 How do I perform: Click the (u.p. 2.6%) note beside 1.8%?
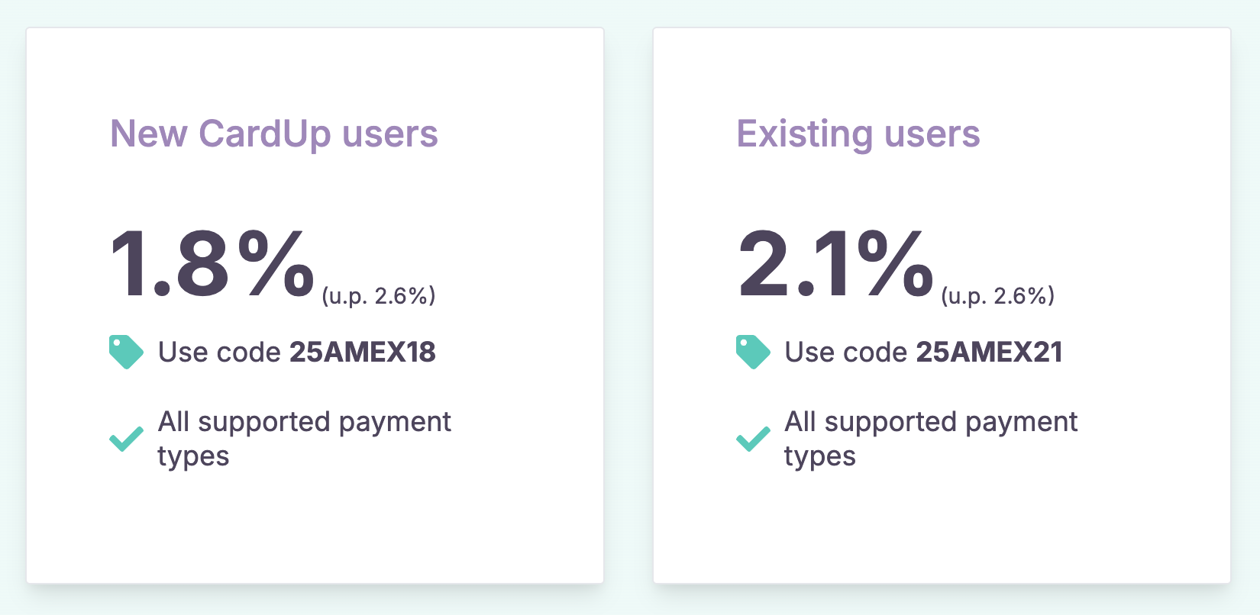[x=379, y=296]
